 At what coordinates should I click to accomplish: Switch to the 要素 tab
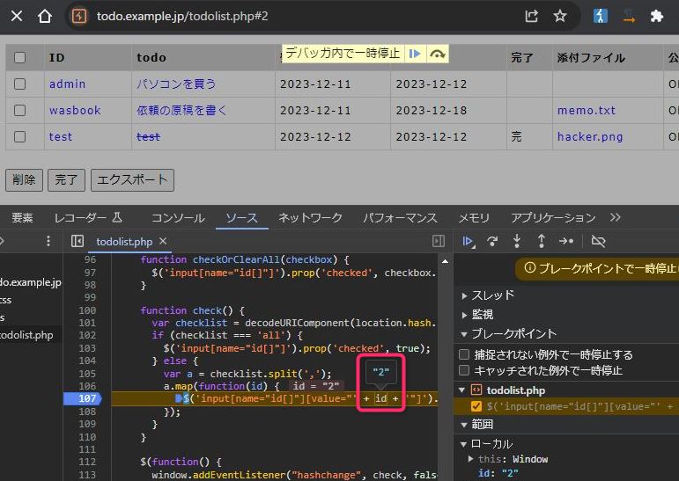point(22,217)
